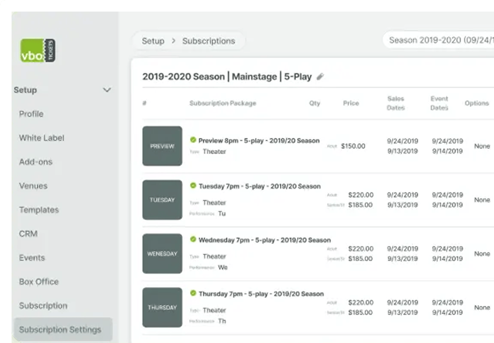
Task: Click the Setup breadcrumb link
Action: (153, 41)
